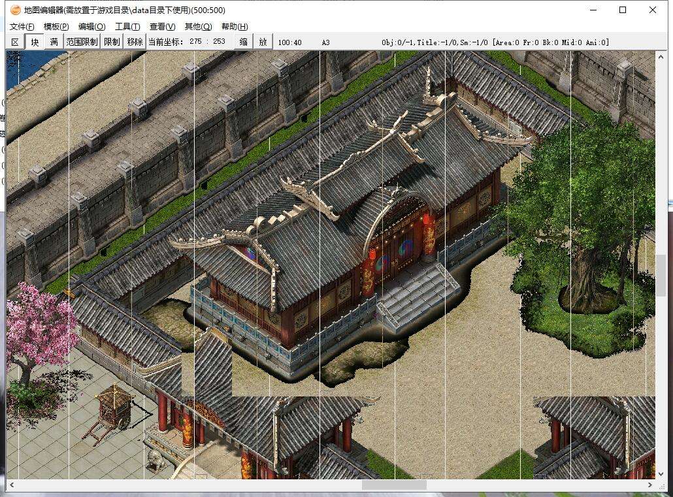Click the 范围限制 button
Viewport: 673px width, 497px height.
click(82, 42)
